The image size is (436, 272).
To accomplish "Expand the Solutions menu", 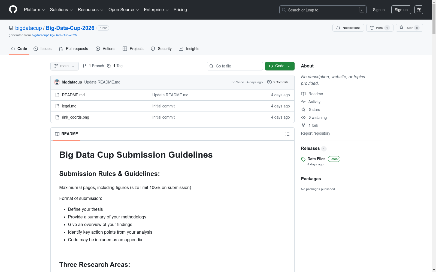I will [61, 10].
